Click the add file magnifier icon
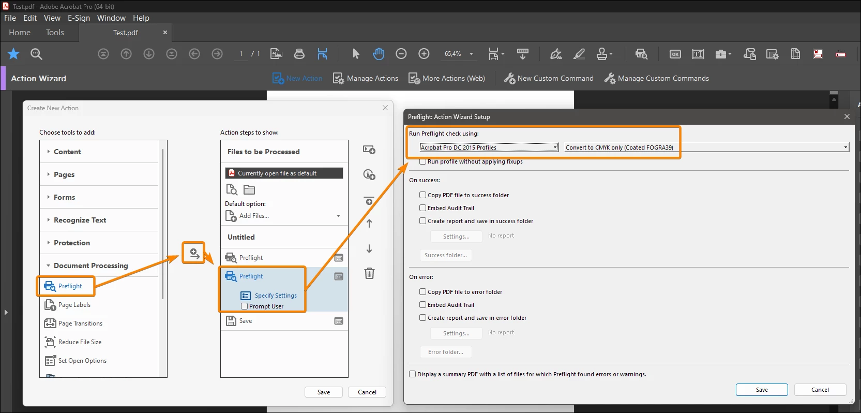This screenshot has width=861, height=413. click(232, 189)
